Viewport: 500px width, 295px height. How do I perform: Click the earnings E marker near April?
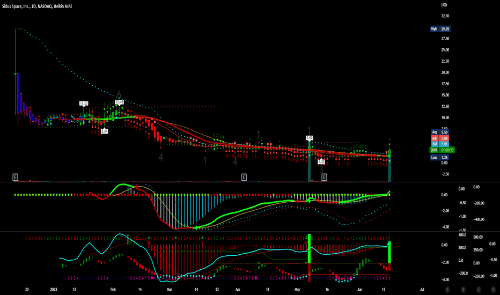pyautogui.click(x=244, y=177)
